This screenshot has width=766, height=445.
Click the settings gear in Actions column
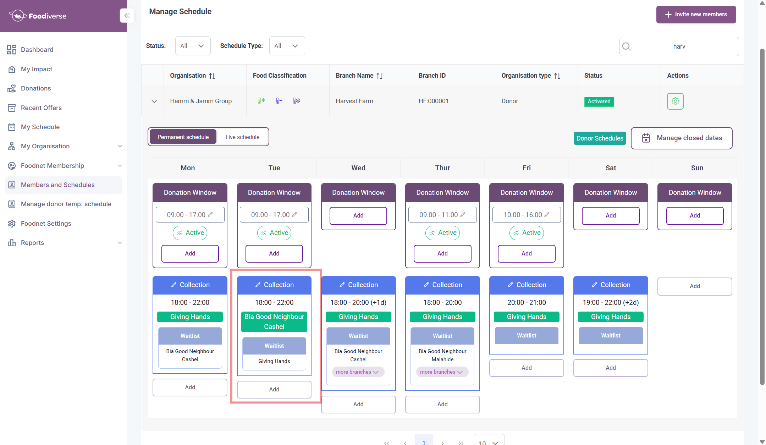click(x=675, y=101)
